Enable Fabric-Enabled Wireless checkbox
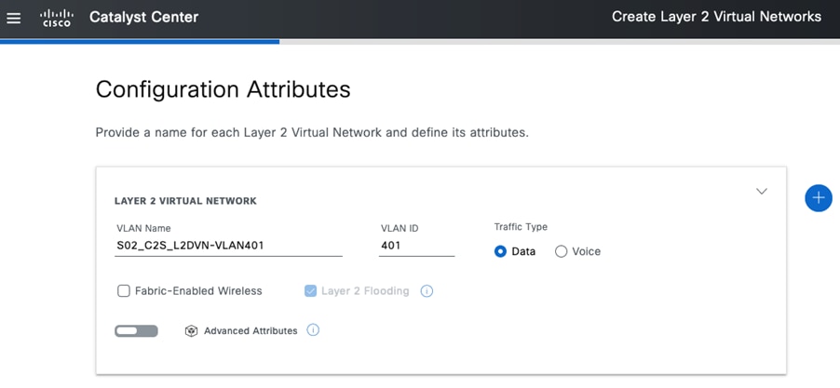This screenshot has width=840, height=388. tap(124, 291)
